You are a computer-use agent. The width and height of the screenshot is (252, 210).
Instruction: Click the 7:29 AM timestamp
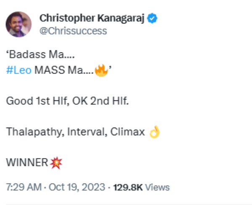21,187
